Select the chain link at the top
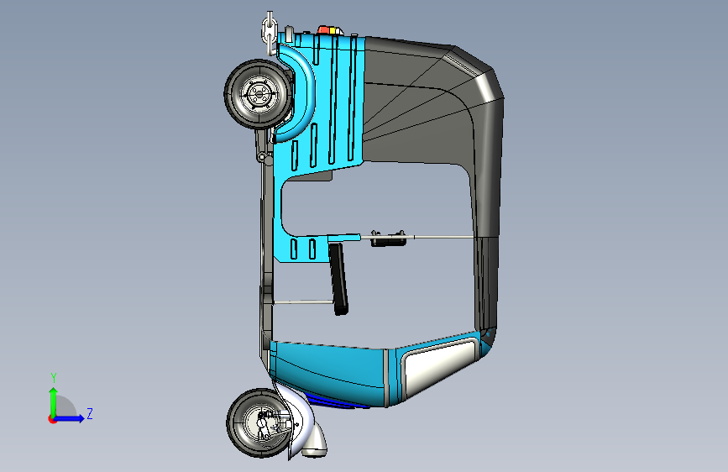The image size is (728, 472). pos(270,32)
